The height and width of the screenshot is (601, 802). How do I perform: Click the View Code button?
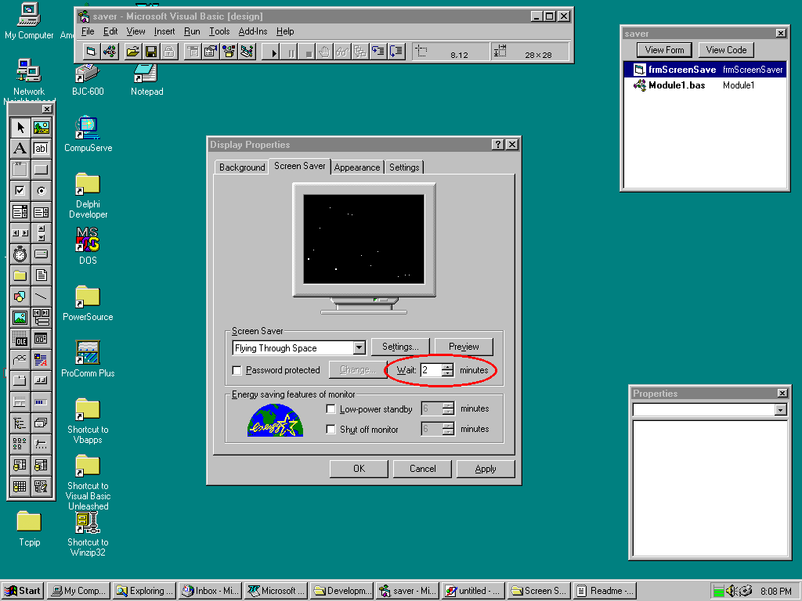coord(726,50)
